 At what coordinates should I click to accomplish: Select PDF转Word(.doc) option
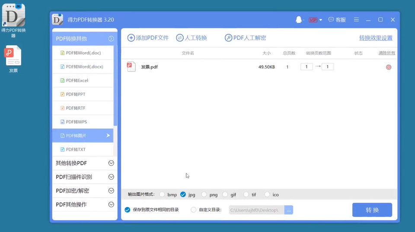pos(83,53)
